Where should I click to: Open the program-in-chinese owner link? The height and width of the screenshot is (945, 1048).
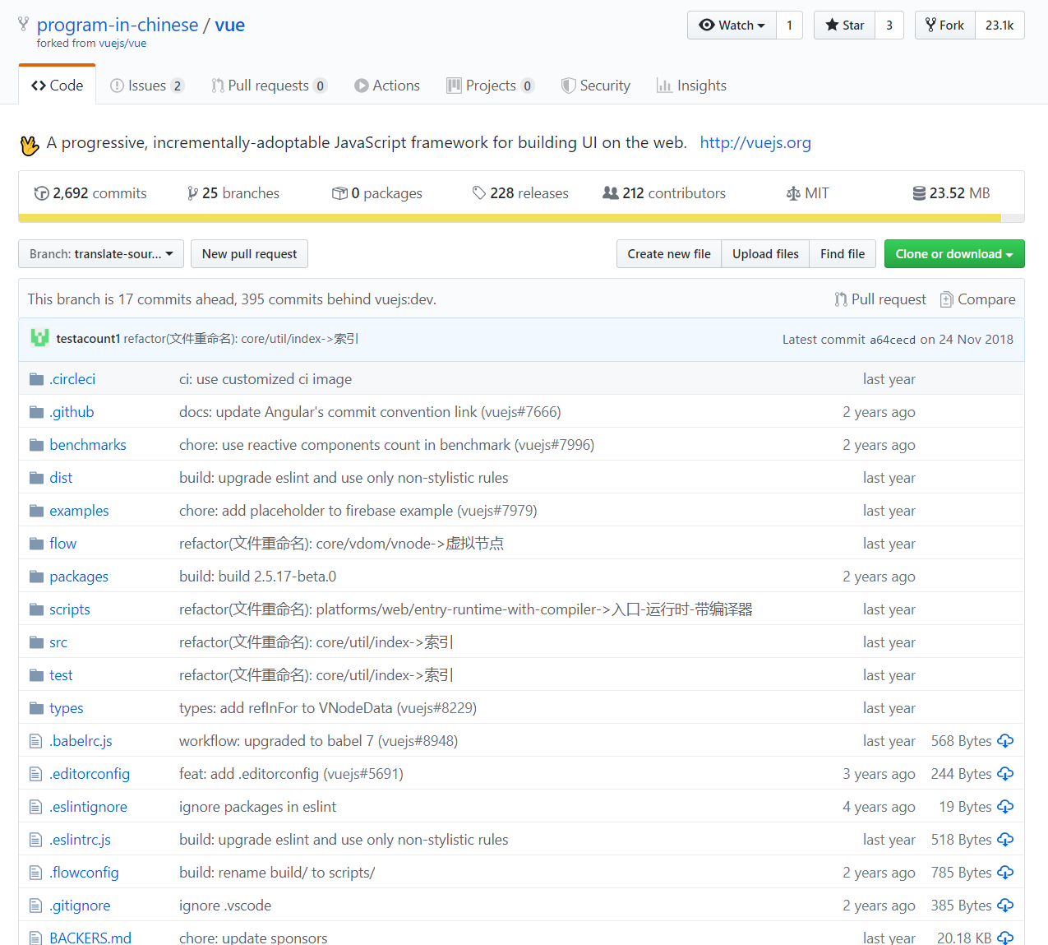pyautogui.click(x=118, y=25)
